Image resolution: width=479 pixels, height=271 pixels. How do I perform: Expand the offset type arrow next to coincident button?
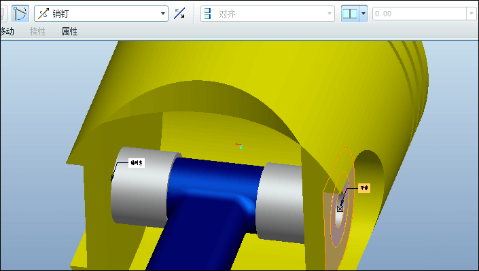[363, 14]
